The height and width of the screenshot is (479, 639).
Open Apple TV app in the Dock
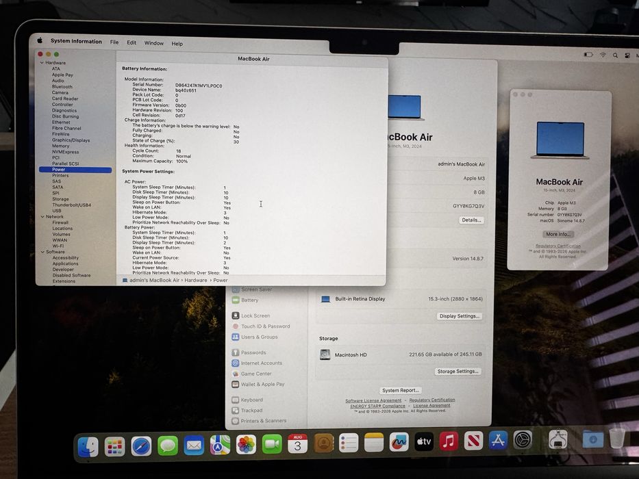424,441
